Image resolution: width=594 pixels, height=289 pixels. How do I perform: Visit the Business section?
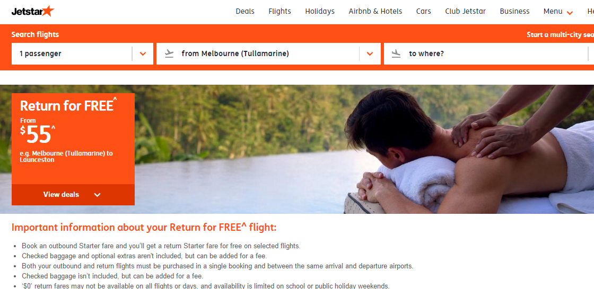514,11
